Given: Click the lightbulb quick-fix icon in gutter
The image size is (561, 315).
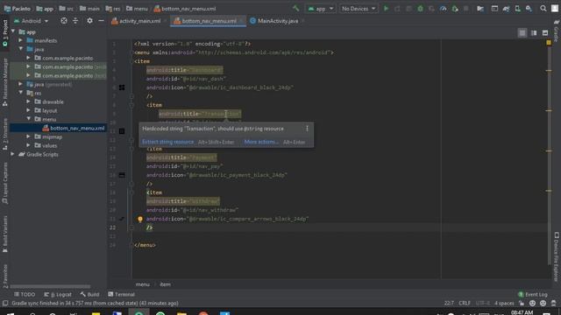Looking at the screenshot, I should (x=140, y=219).
